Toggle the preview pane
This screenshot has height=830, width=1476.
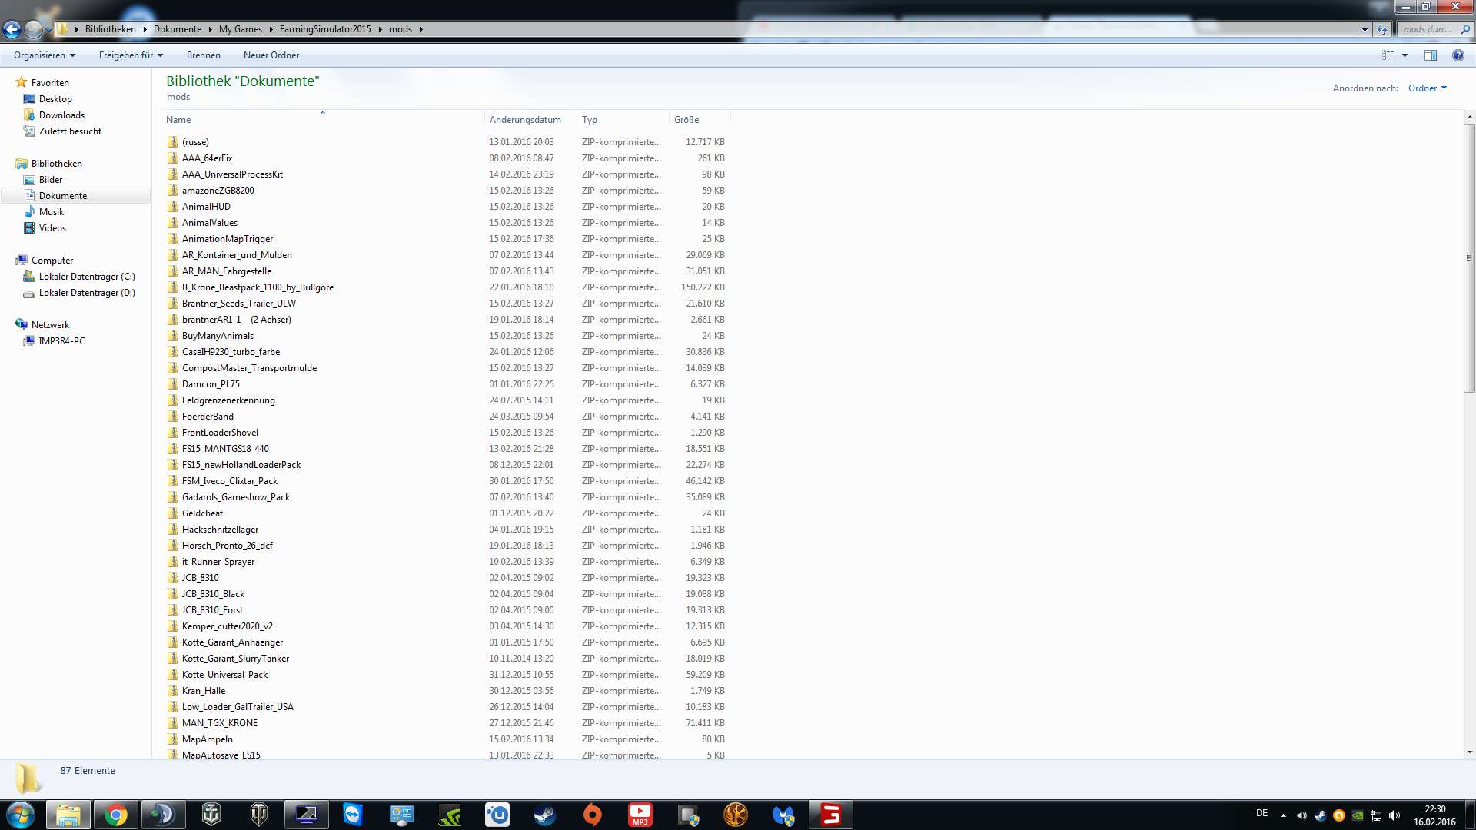coord(1431,55)
